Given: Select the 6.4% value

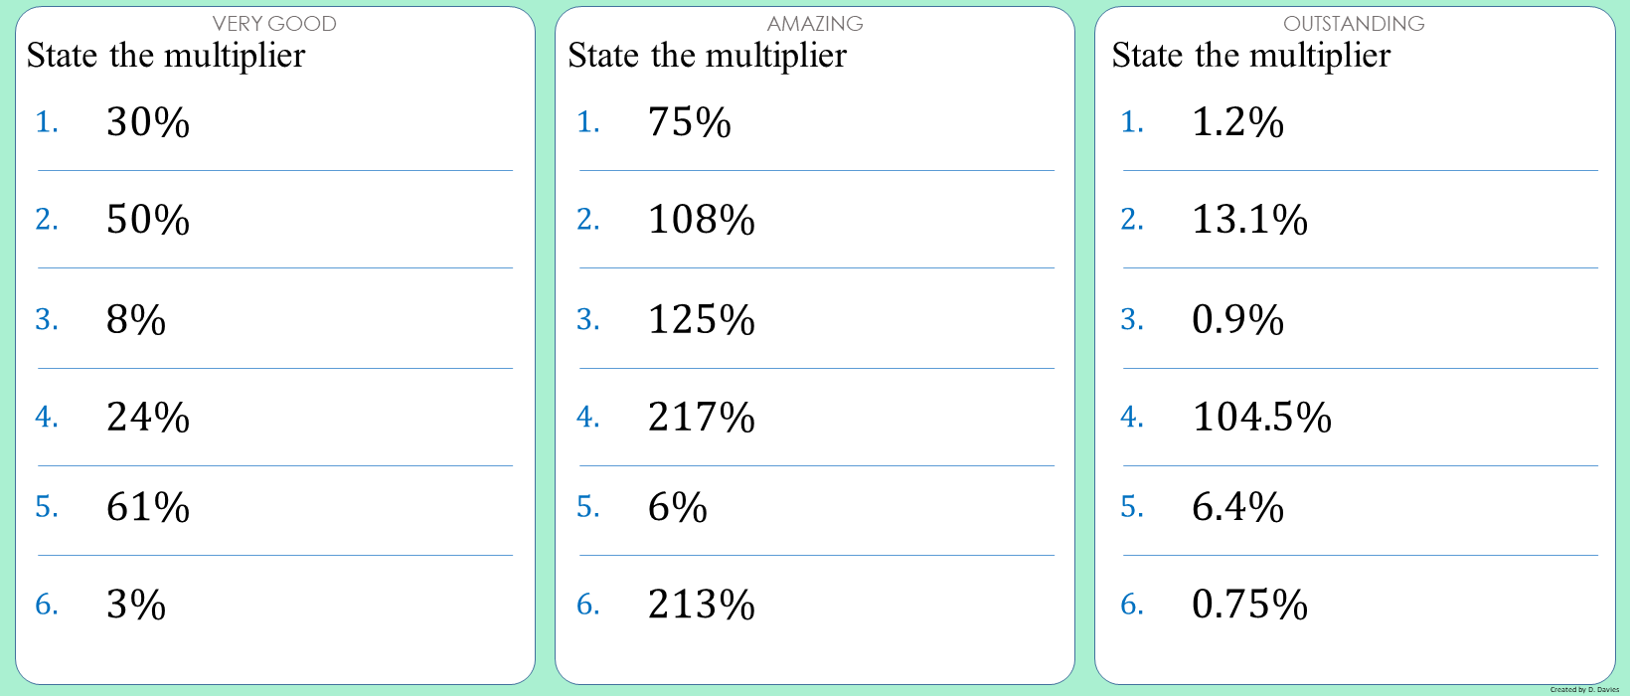Looking at the screenshot, I should coord(1237,508).
